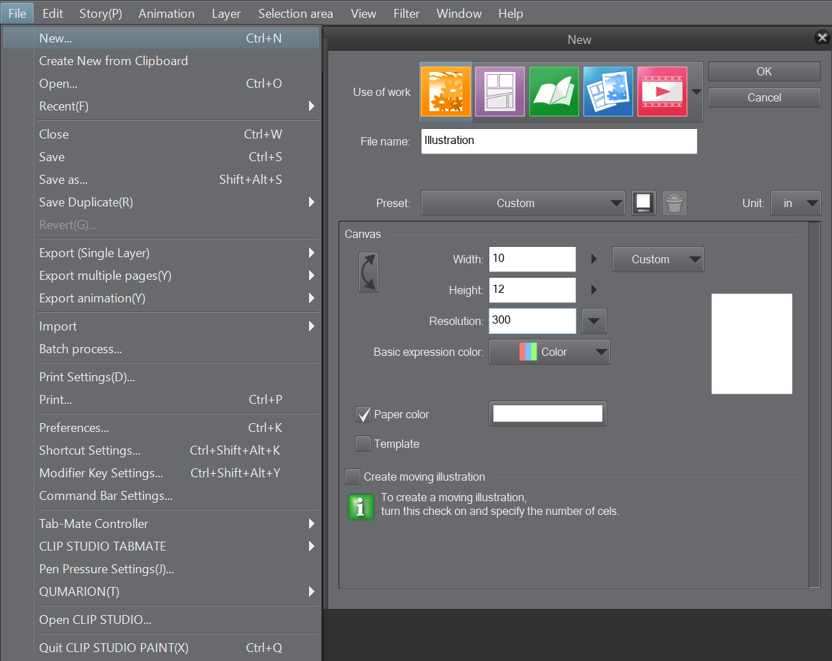Screen dimensions: 832x661
Task: Enable Create moving illustration checkbox
Action: click(x=353, y=477)
